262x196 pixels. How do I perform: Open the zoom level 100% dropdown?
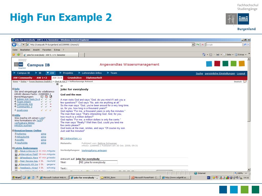tap(246, 173)
